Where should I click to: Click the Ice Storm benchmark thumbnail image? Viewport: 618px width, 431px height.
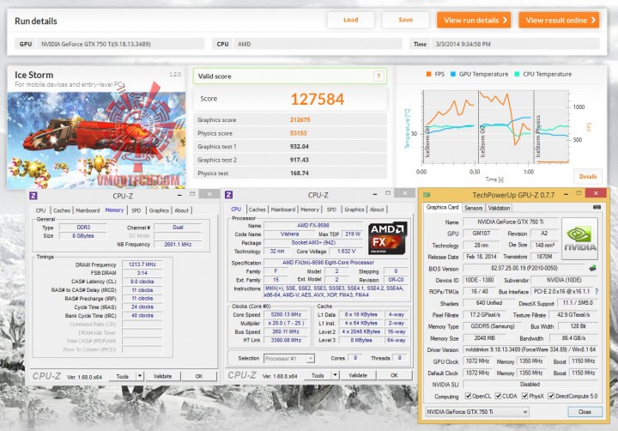click(96, 140)
